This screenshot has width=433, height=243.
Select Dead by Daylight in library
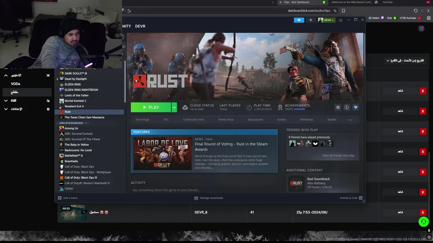point(75,79)
